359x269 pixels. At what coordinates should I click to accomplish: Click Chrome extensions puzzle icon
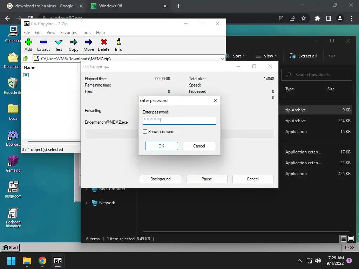pyautogui.click(x=318, y=18)
